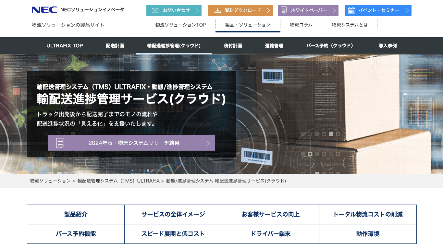Select the 動作環境 item in the grid

pos(368,234)
